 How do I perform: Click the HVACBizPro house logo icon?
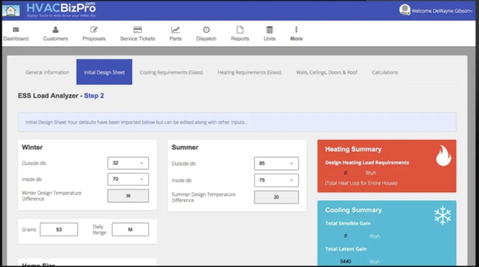(x=11, y=10)
